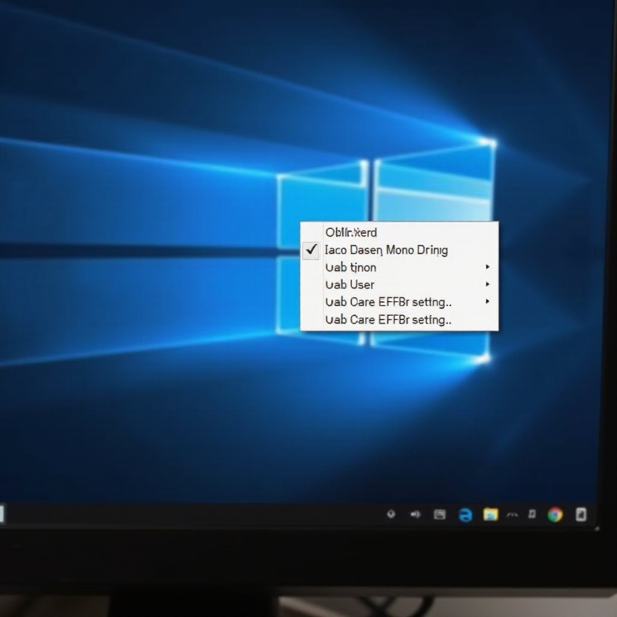
Task: Click the music note icon in taskbar
Action: click(x=532, y=514)
